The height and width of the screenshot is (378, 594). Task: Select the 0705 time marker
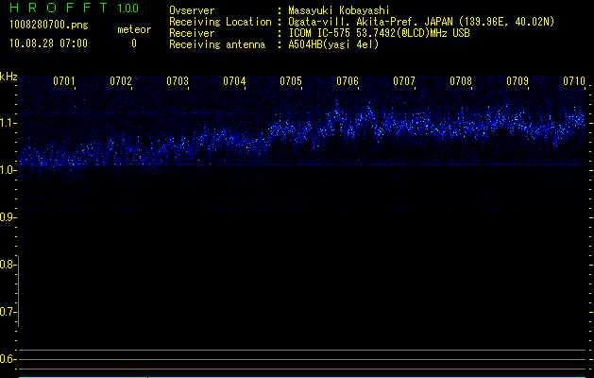(291, 82)
